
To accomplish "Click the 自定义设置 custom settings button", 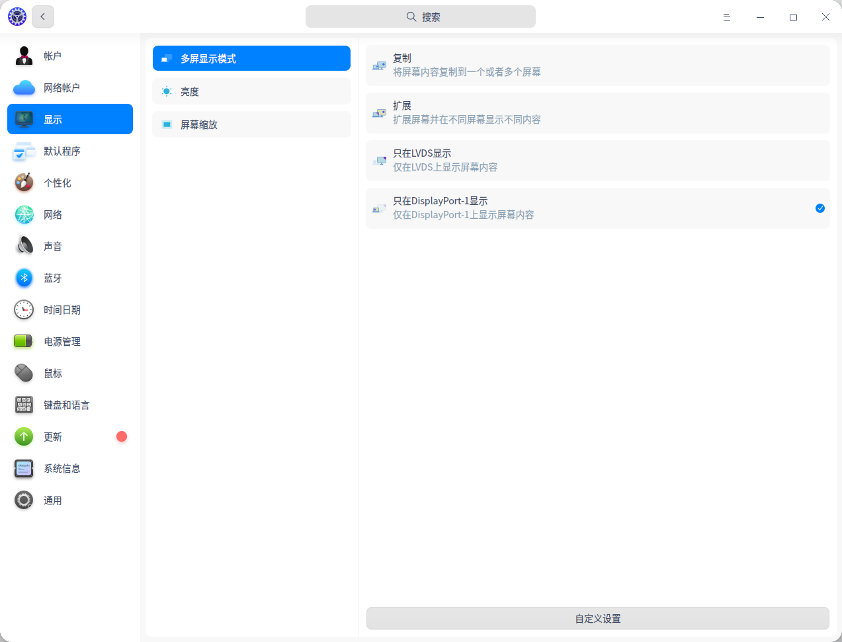I will tap(597, 618).
